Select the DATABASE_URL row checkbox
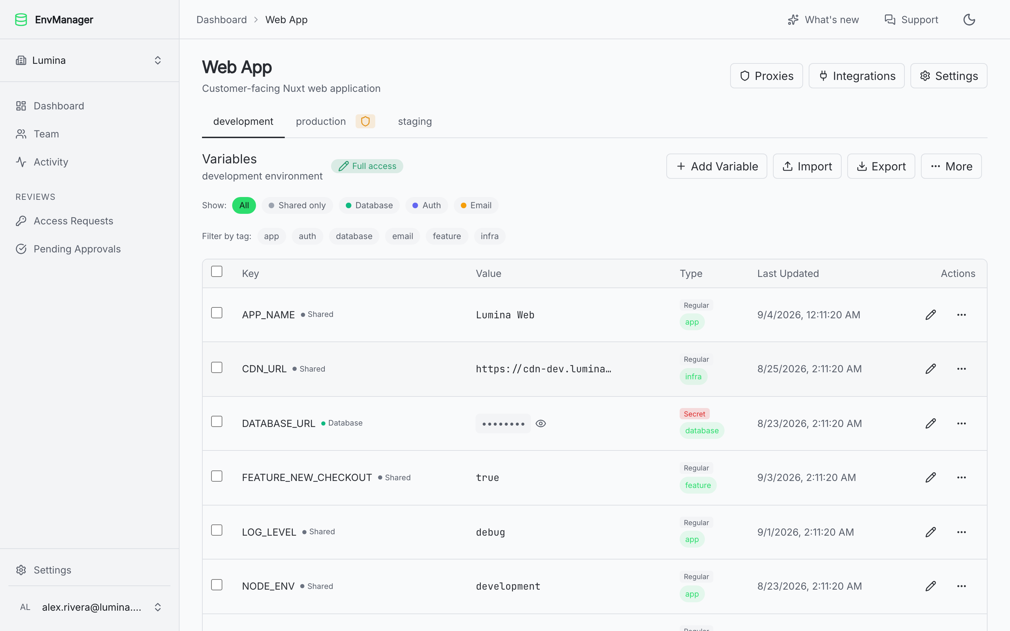1010x631 pixels. (217, 421)
